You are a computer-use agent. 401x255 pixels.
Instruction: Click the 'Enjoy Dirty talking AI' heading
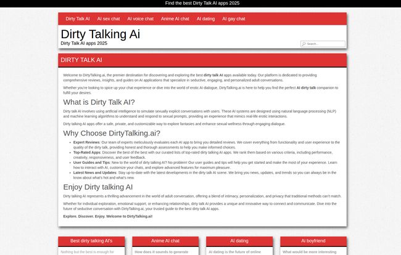pos(97,187)
